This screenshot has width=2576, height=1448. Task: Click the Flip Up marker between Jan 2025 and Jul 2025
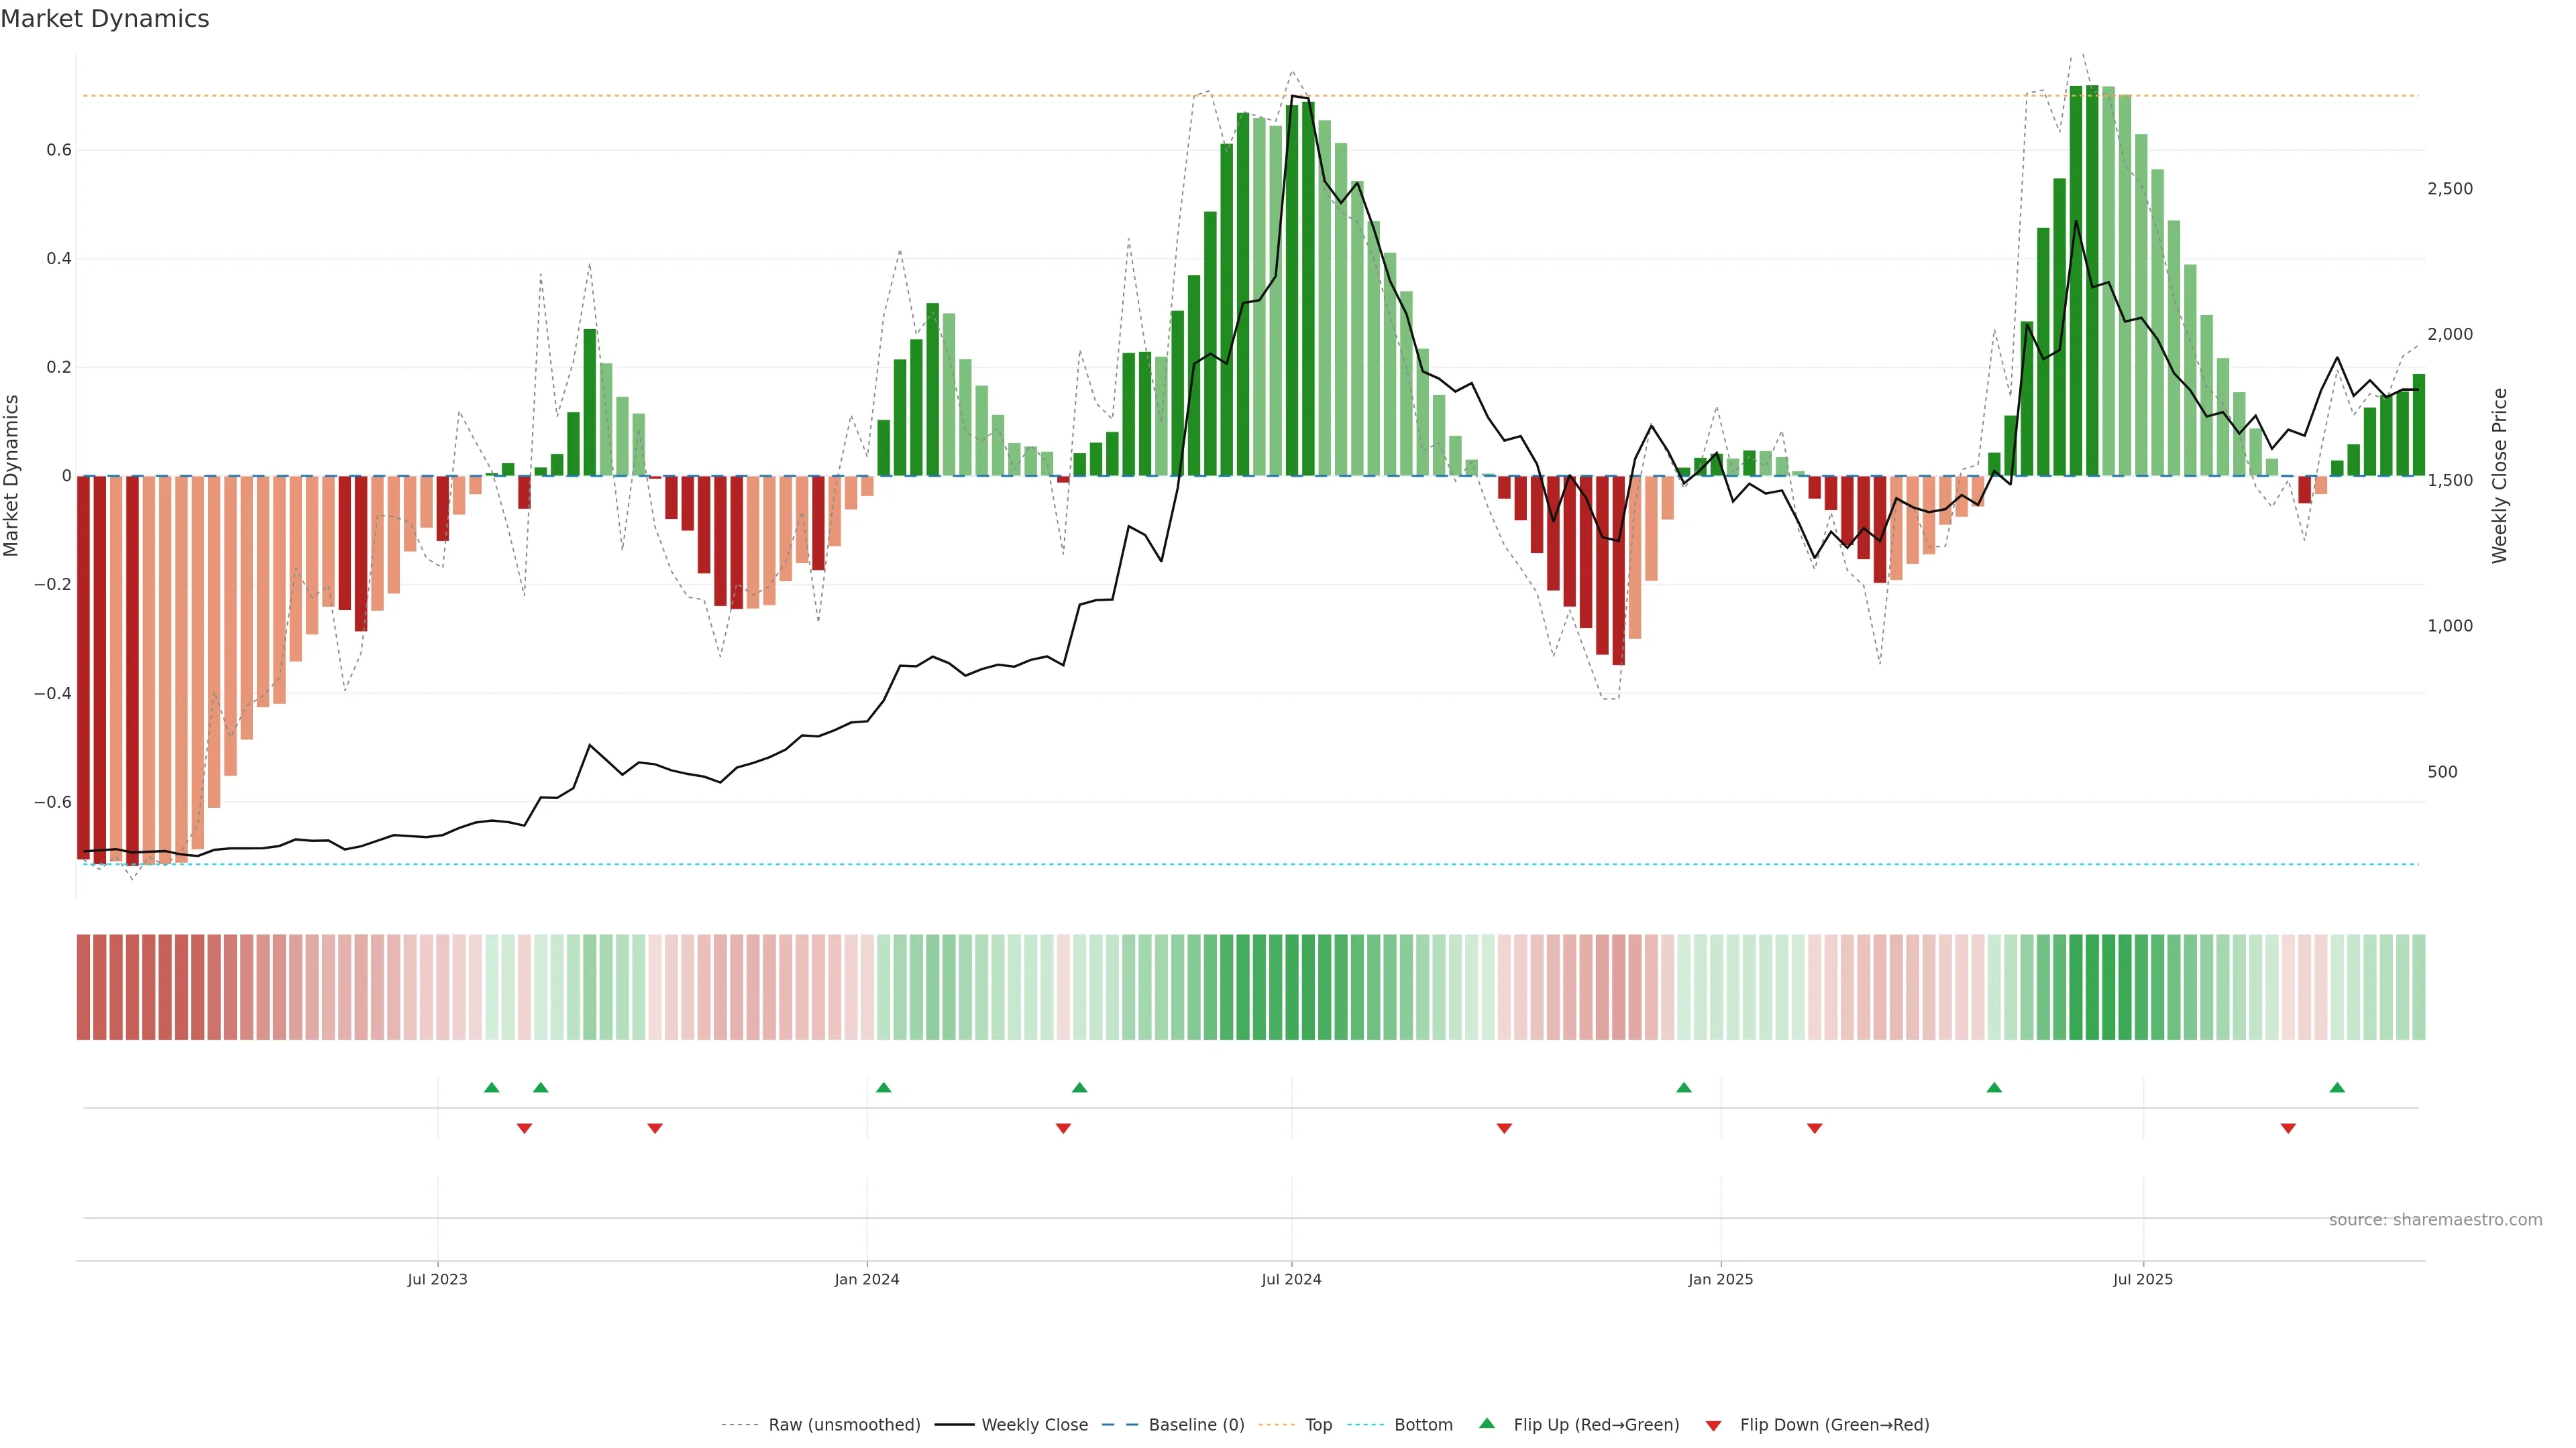[1994, 1087]
